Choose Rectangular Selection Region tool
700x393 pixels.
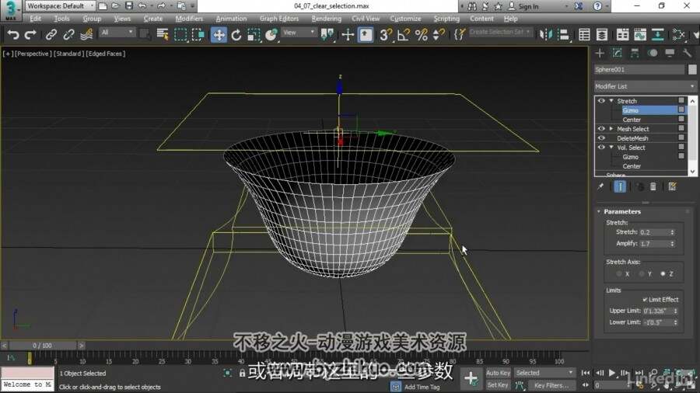coord(180,35)
